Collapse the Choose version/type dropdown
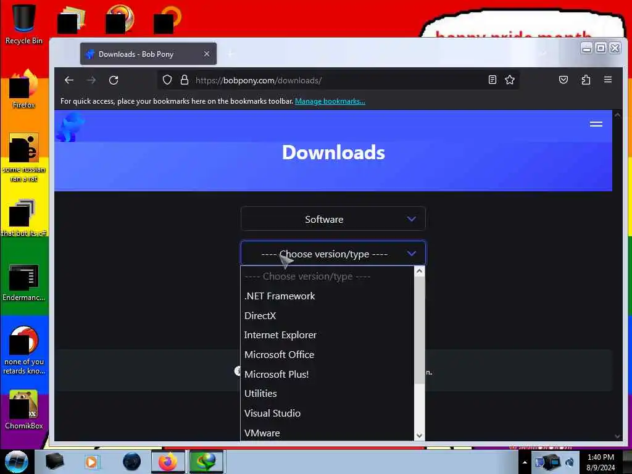Image resolution: width=632 pixels, height=474 pixels. (x=333, y=254)
